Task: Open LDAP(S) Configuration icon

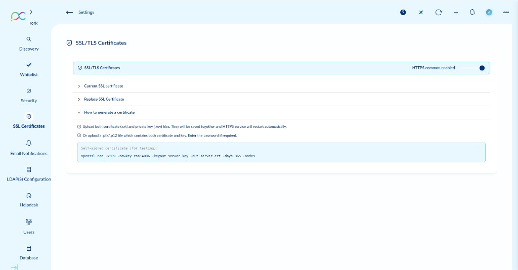Action: (x=29, y=169)
